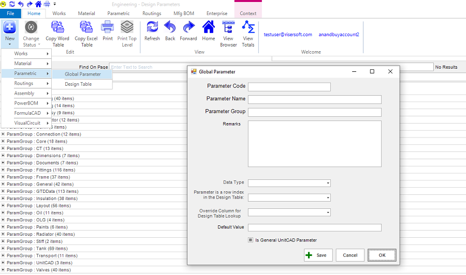Open the Routings submenu item
This screenshot has height=275, width=466.
(x=32, y=83)
